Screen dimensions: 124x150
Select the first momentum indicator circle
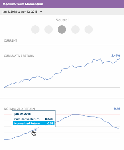coord(35,29)
